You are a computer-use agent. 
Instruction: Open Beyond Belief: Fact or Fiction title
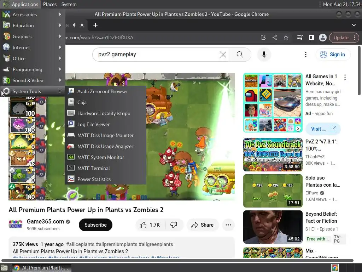tap(321, 217)
